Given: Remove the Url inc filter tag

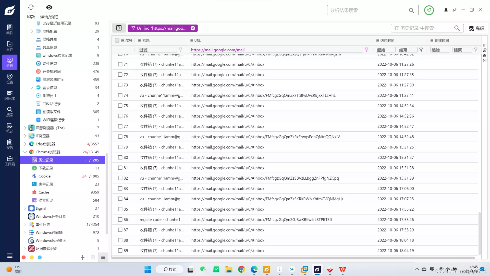Looking at the screenshot, I should [193, 28].
